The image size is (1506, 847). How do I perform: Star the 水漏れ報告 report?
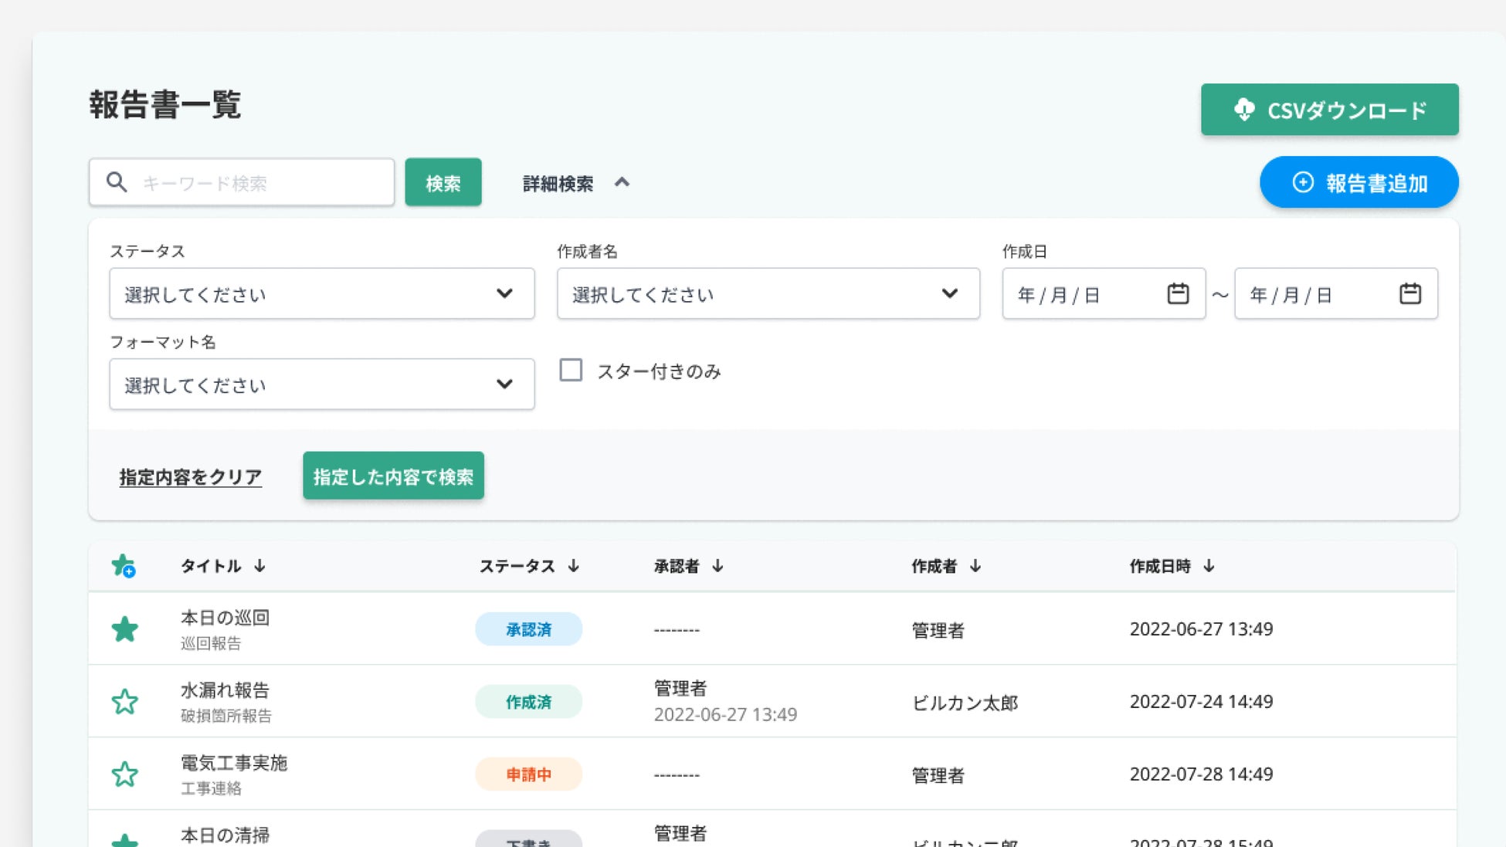point(124,702)
